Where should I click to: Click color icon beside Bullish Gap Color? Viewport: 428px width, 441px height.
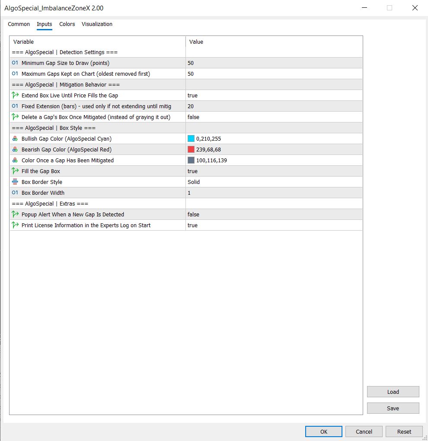(15, 138)
